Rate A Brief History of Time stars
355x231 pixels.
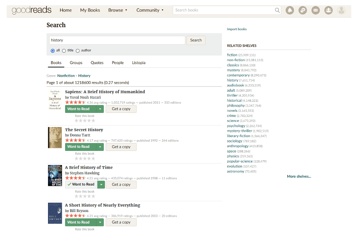pos(85,196)
